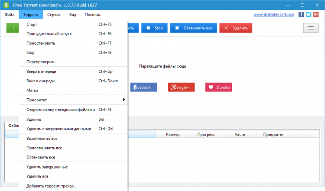The height and width of the screenshot is (191, 325).
Task: Select Приостановить in the menu
Action: coord(73,43)
